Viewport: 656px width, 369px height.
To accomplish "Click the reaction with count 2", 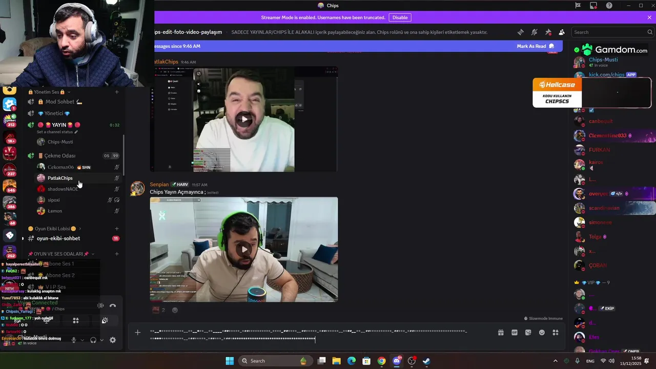I will coord(158,310).
